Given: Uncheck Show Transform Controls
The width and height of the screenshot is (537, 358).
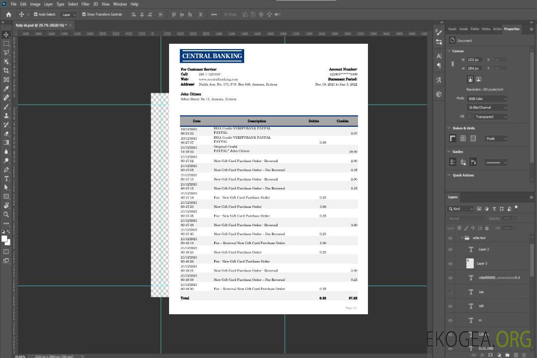Looking at the screenshot, I should 84,14.
